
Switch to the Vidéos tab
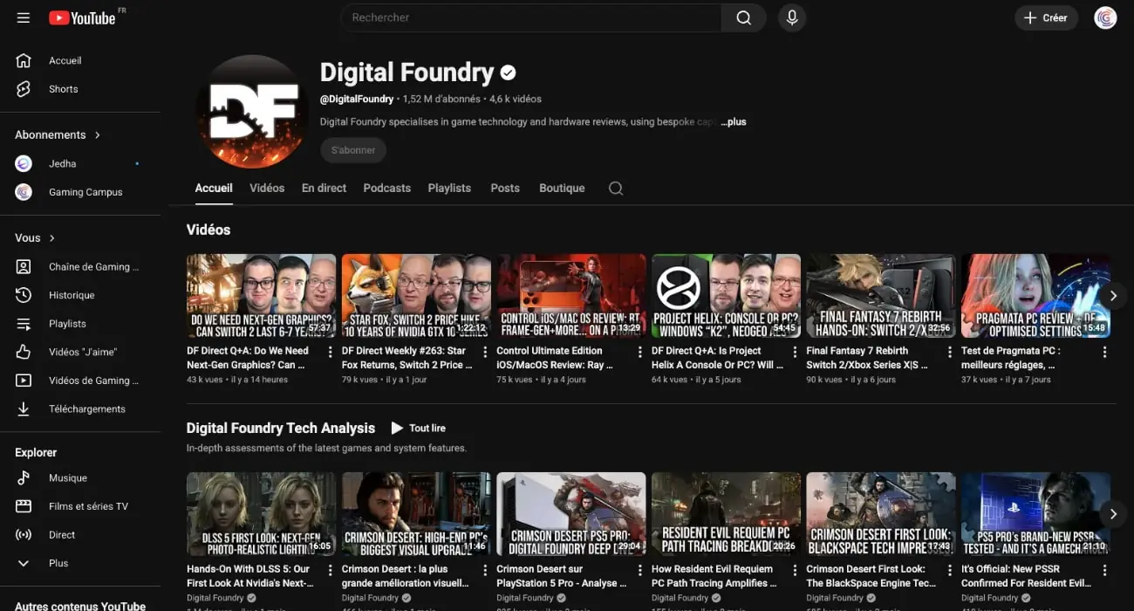pyautogui.click(x=267, y=188)
